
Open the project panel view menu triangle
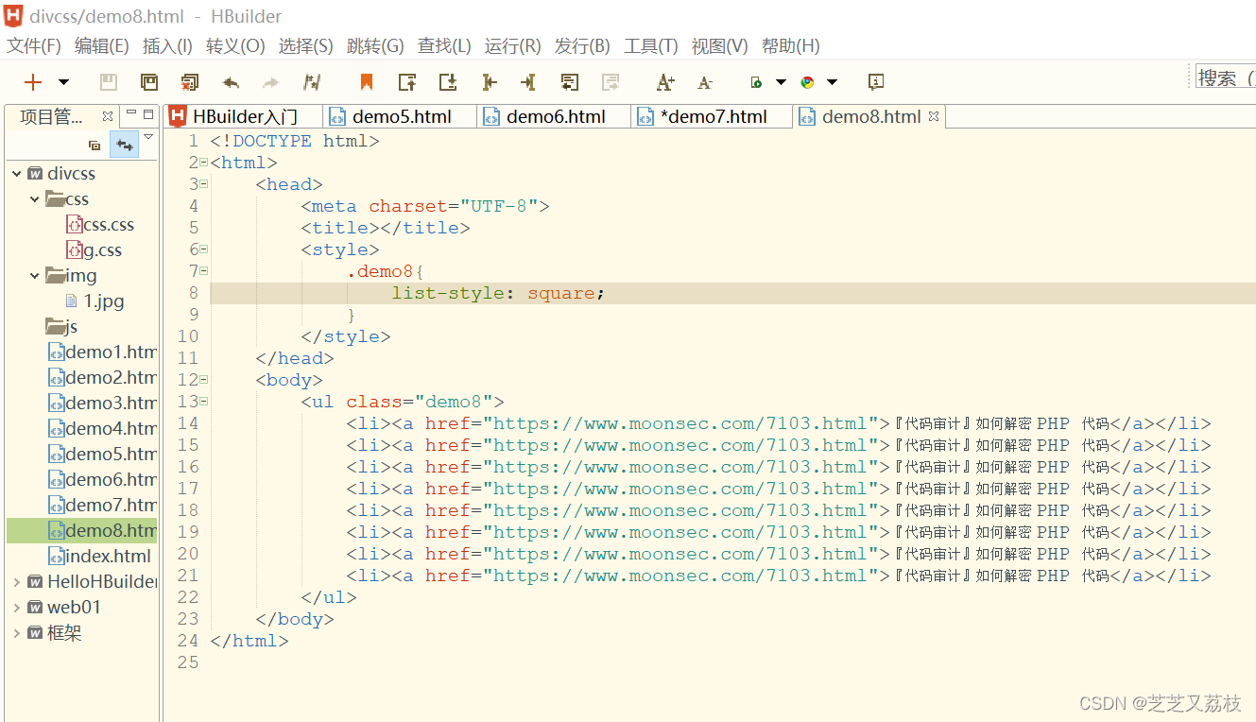[x=148, y=137]
